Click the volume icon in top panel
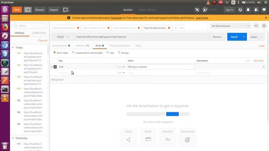The image size is (269, 151). [259, 3]
